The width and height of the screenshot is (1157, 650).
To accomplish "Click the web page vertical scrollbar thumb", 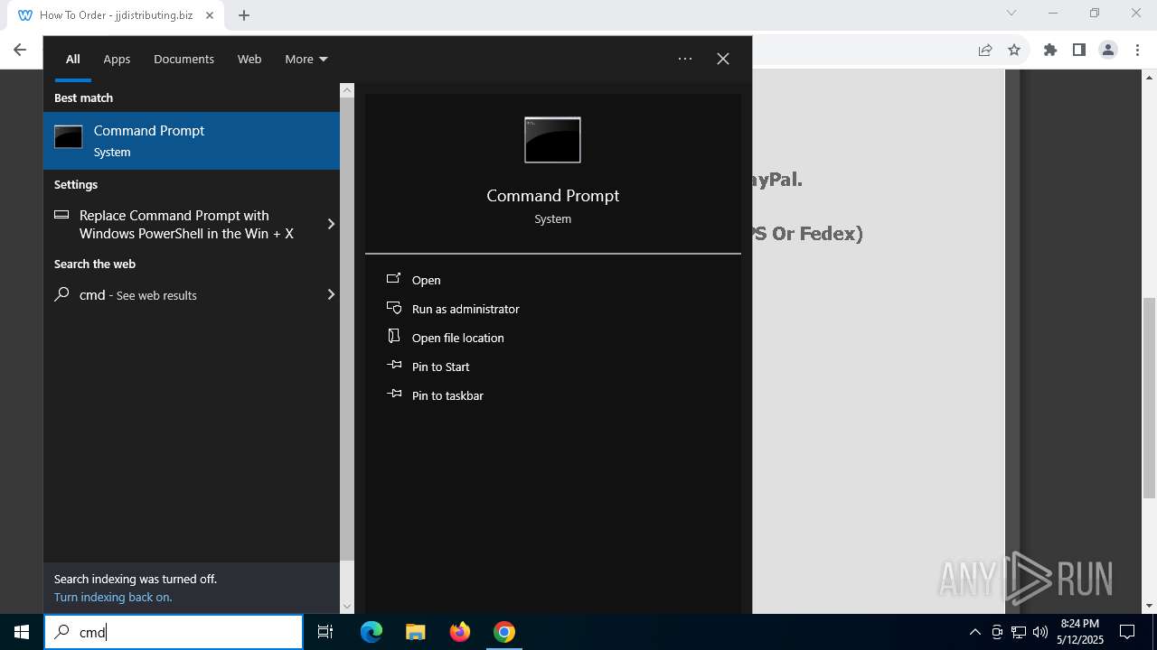I will (1150, 397).
